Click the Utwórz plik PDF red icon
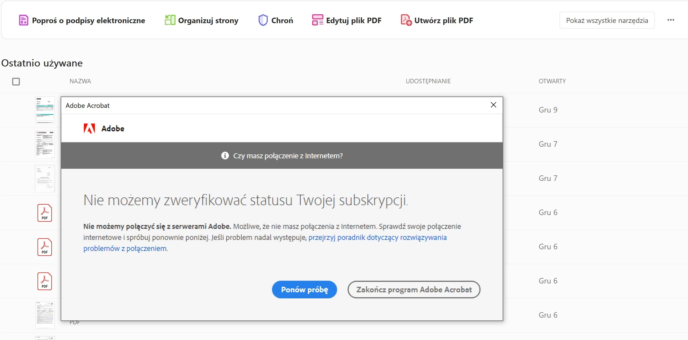Screen dimensions: 688x340 [406, 20]
